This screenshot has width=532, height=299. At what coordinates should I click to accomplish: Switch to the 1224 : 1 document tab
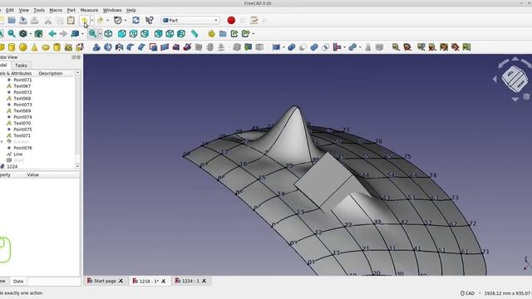pyautogui.click(x=190, y=281)
